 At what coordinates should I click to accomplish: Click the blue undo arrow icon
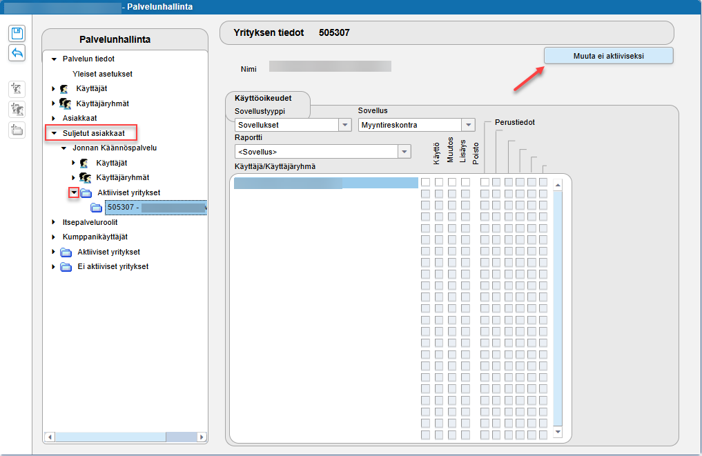(17, 53)
